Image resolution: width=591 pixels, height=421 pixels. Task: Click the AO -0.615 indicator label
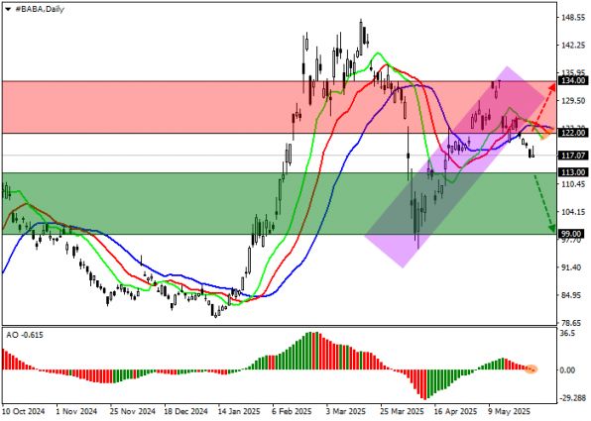point(25,335)
